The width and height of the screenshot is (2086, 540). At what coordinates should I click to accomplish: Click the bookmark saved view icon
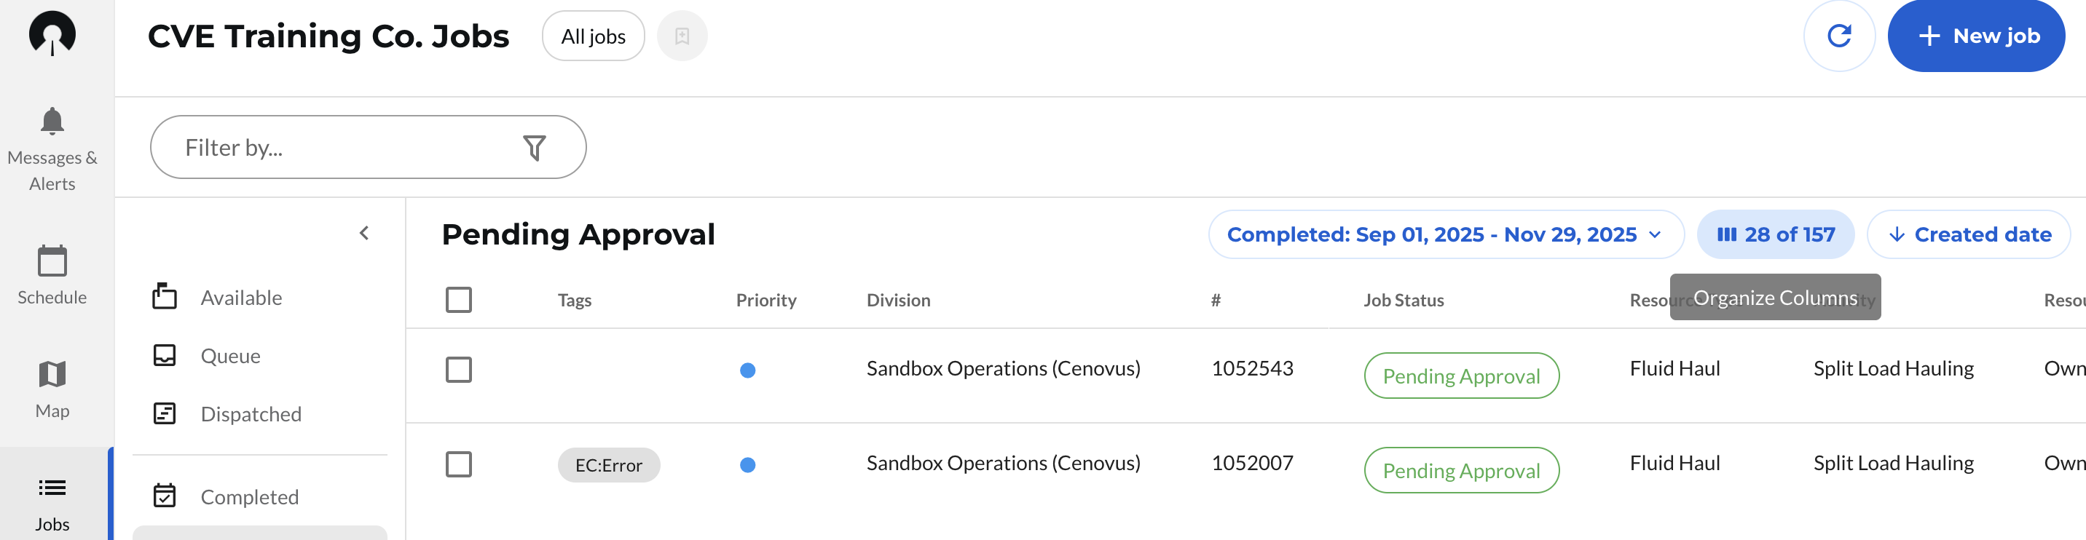(682, 36)
